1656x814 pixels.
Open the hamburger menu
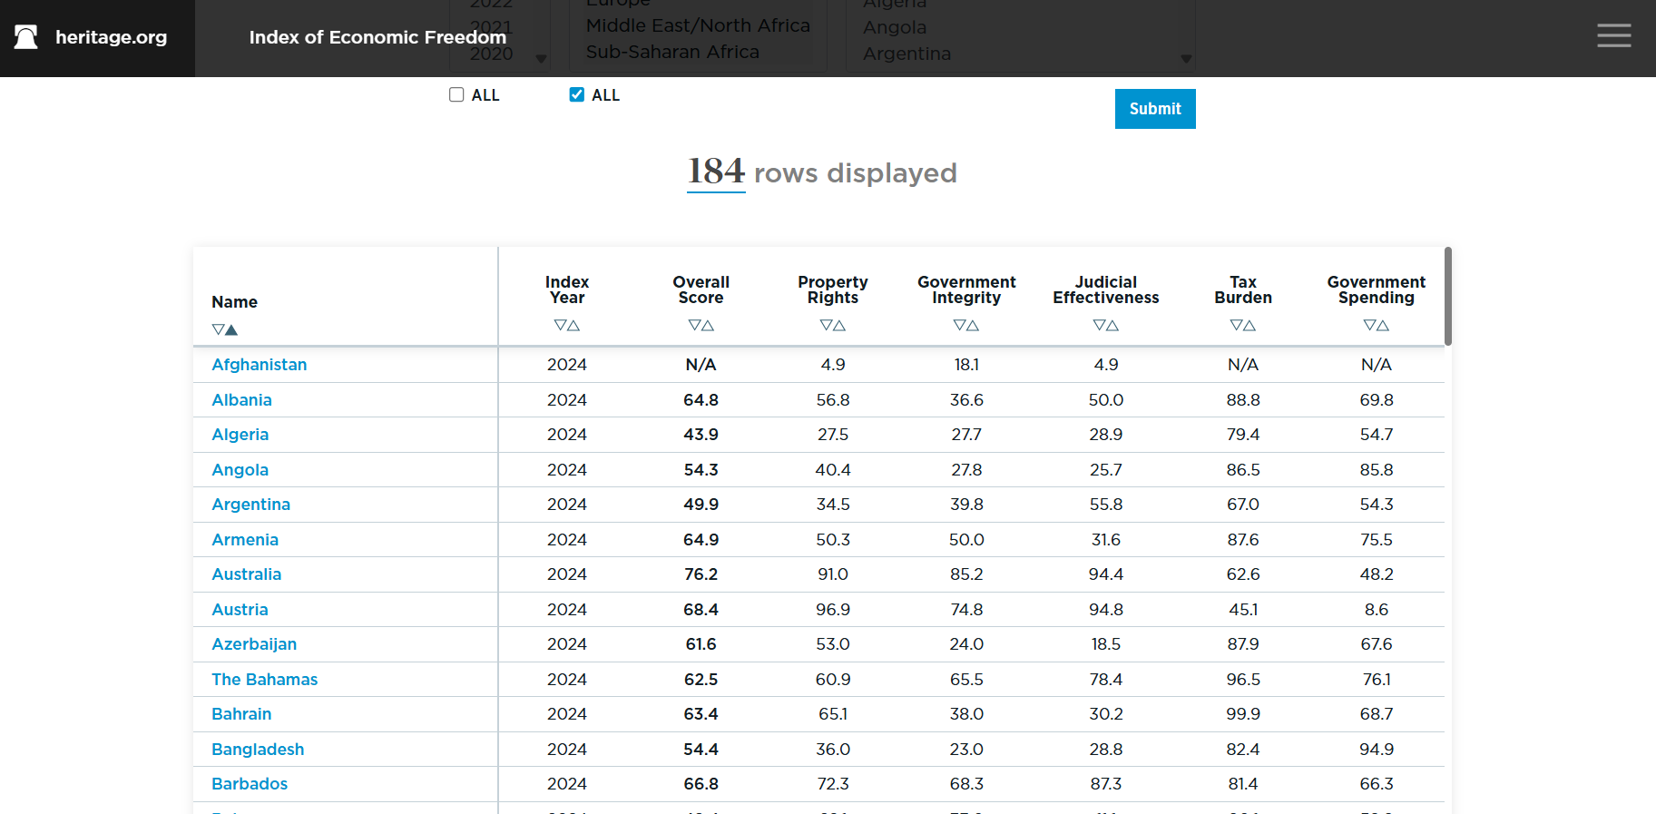pos(1614,35)
